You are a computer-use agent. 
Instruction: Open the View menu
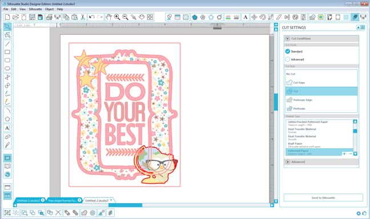[x=22, y=9]
